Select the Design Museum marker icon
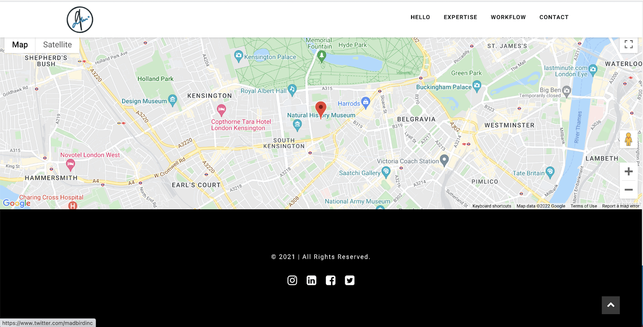This screenshot has width=643, height=327. click(x=172, y=100)
